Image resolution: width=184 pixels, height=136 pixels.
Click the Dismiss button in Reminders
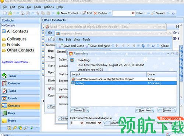pos(167,110)
